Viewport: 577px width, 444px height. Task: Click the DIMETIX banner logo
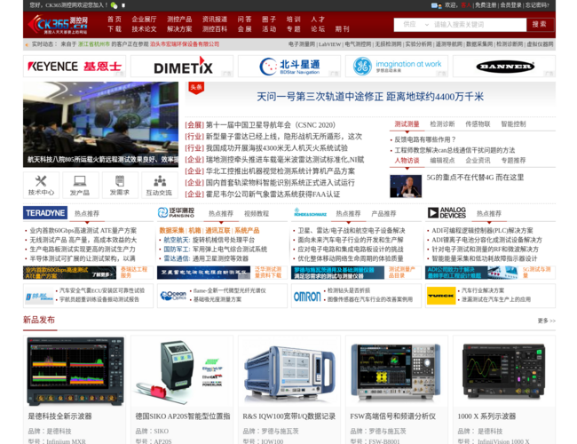pyautogui.click(x=182, y=67)
